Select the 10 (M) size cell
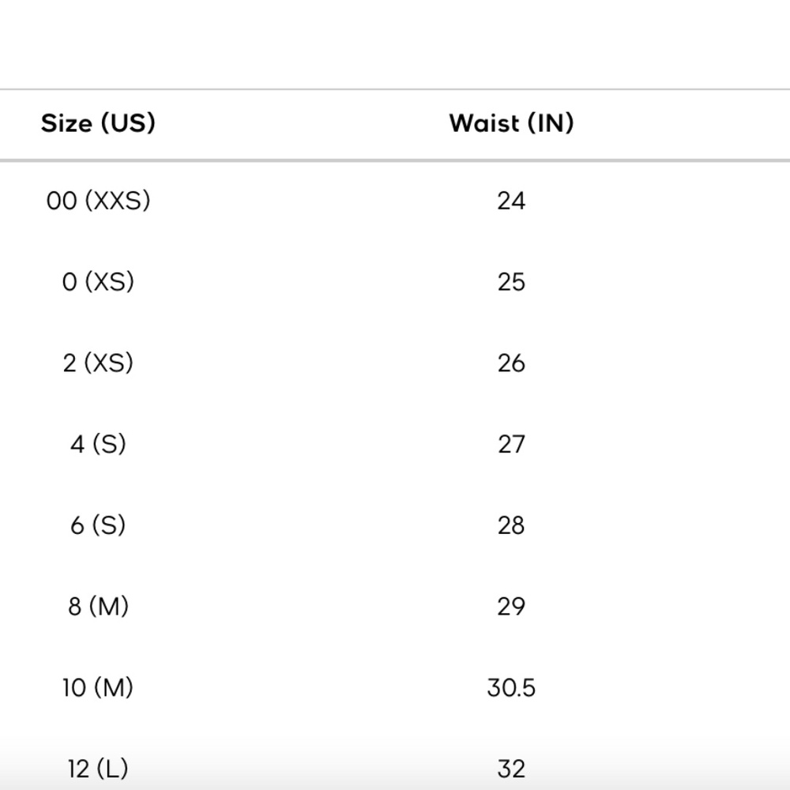790x790 pixels. (98, 687)
